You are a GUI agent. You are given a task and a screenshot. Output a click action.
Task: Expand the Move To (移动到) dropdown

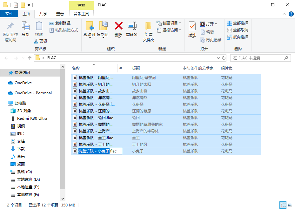[x=89, y=38]
